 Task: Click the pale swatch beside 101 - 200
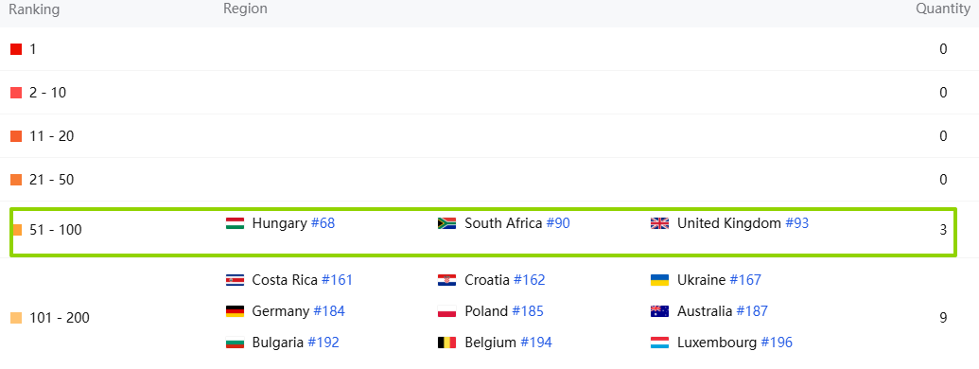pos(16,318)
